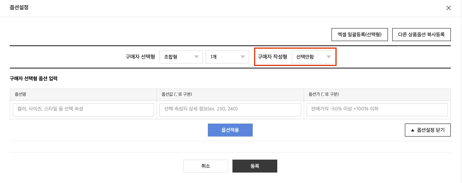This screenshot has width=462, height=183.
Task: Open the 선택안함 dropdown for 구매자 작성형
Action: coord(313,57)
